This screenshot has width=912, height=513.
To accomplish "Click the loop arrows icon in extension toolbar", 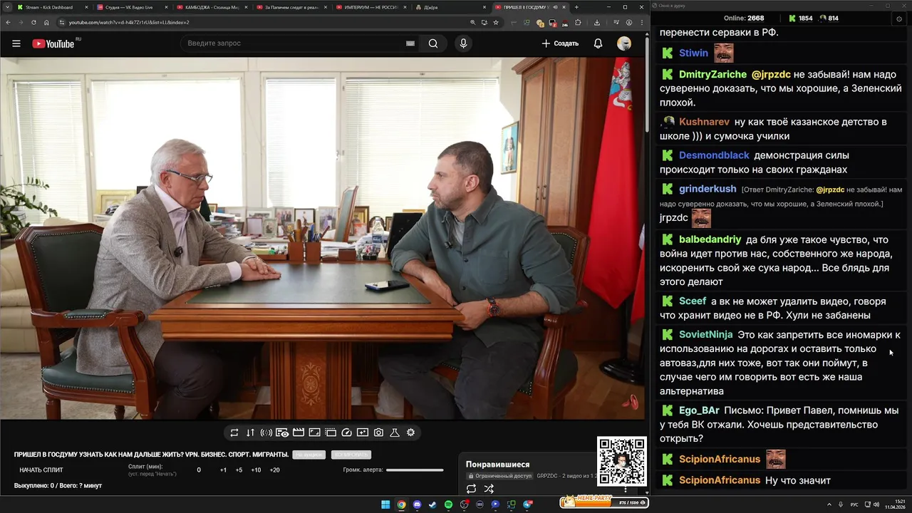I will (x=234, y=432).
